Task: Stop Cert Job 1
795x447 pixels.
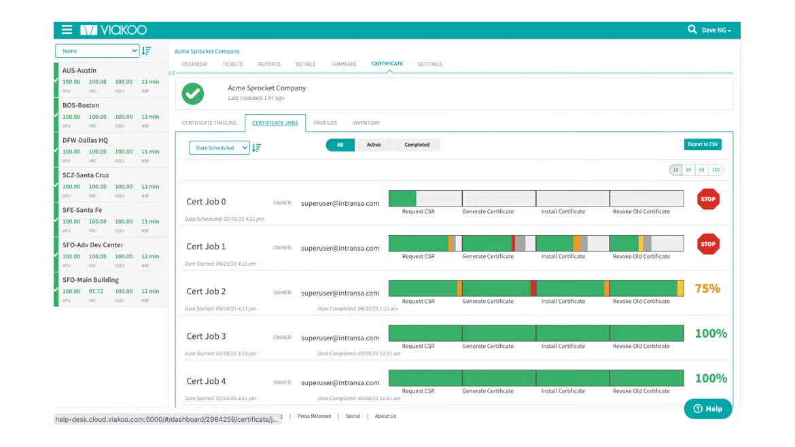Action: (x=707, y=244)
